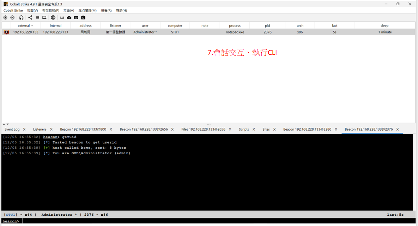
Task: Sort by the process column header
Action: coord(235,26)
